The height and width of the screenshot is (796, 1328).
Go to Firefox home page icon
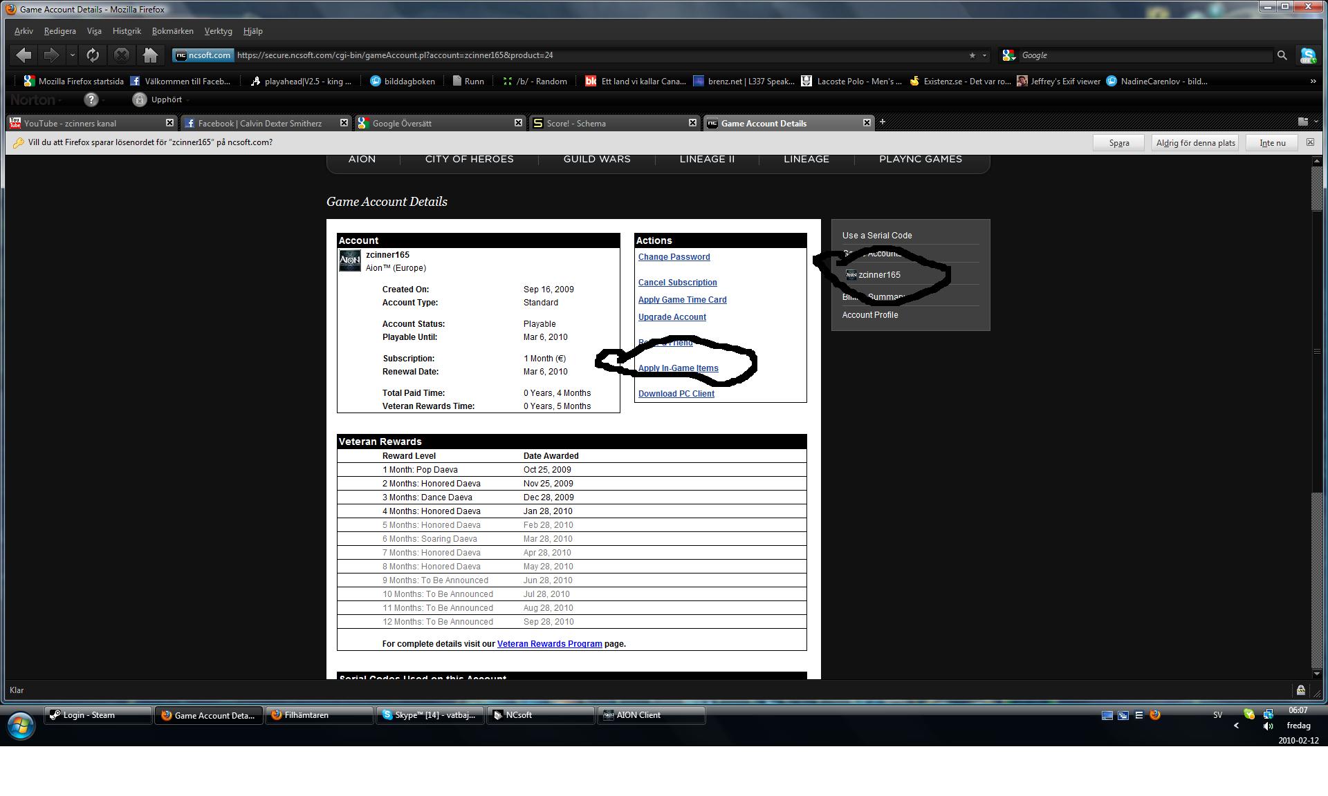(150, 55)
